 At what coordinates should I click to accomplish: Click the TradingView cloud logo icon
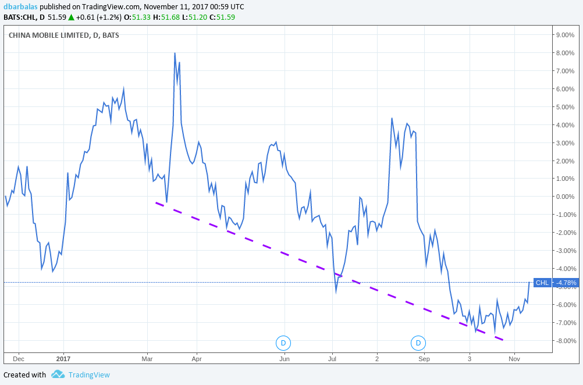click(58, 374)
